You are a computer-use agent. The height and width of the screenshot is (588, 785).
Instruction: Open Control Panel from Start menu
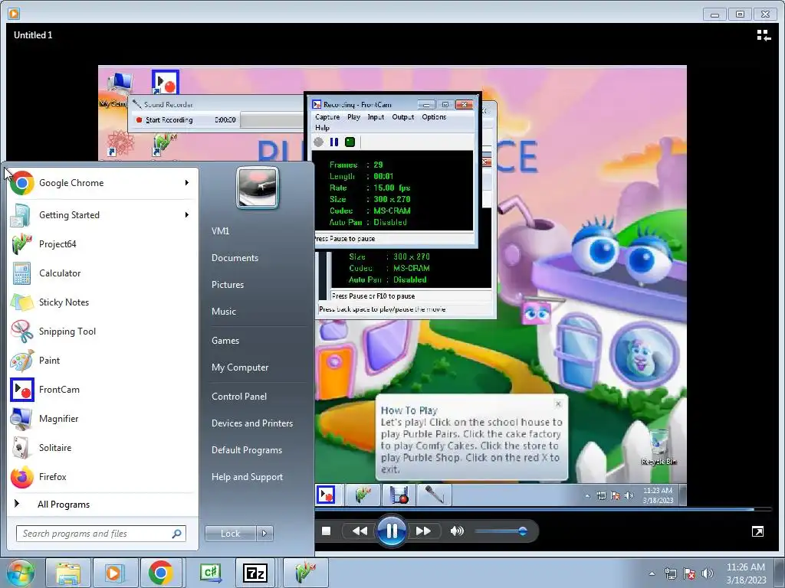click(239, 397)
